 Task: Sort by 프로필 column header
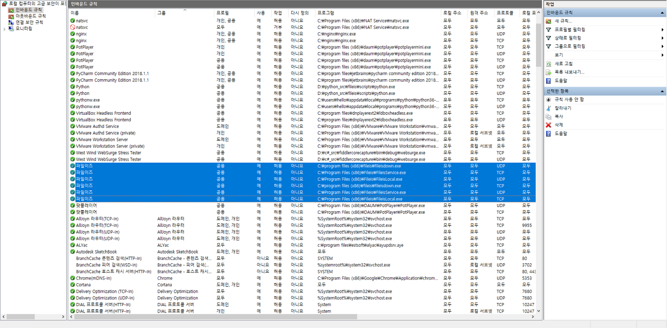(234, 13)
